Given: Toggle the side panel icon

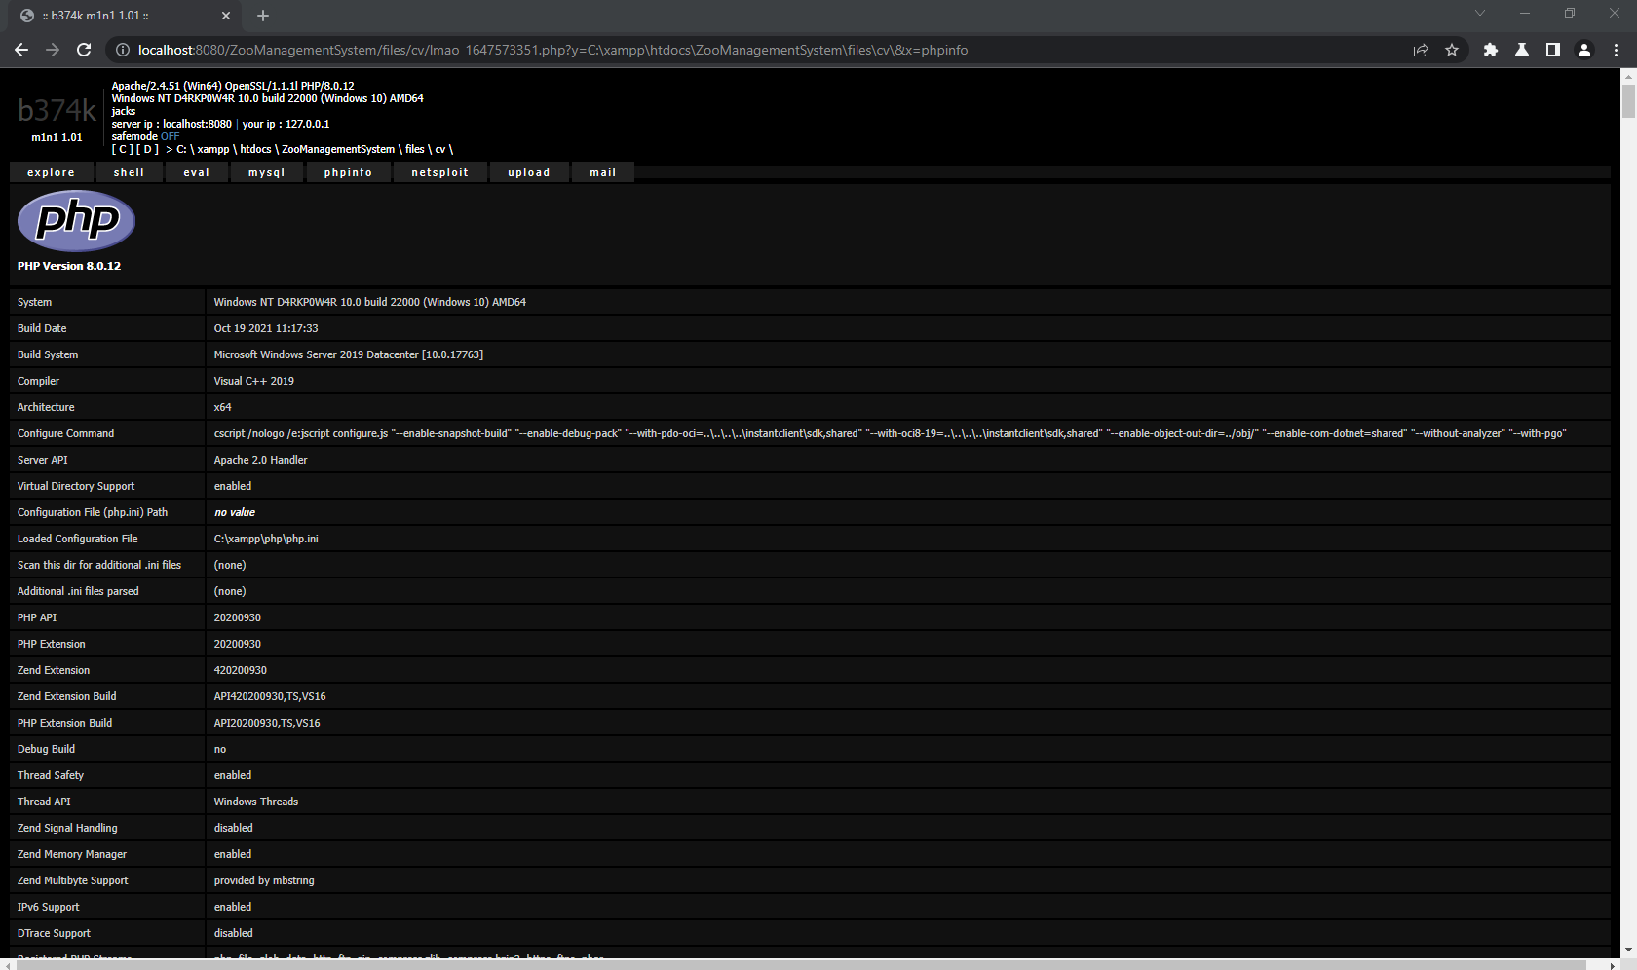Looking at the screenshot, I should (1553, 50).
